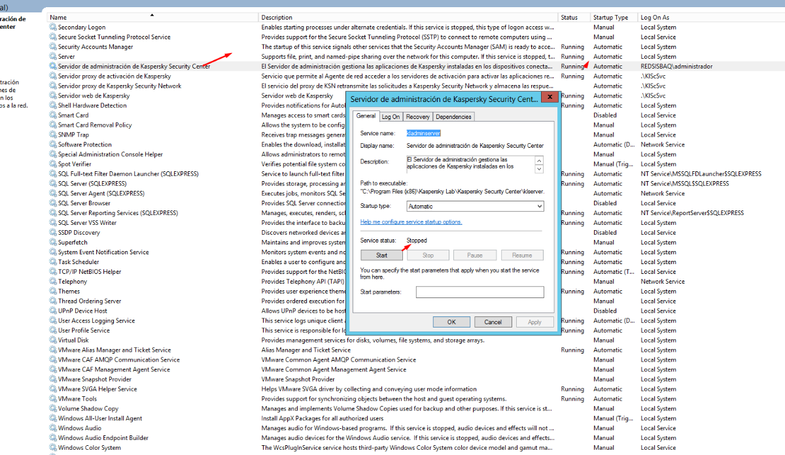
Task: Select TCP/IP NetBIOS Helper service
Action: [x=416, y=272]
